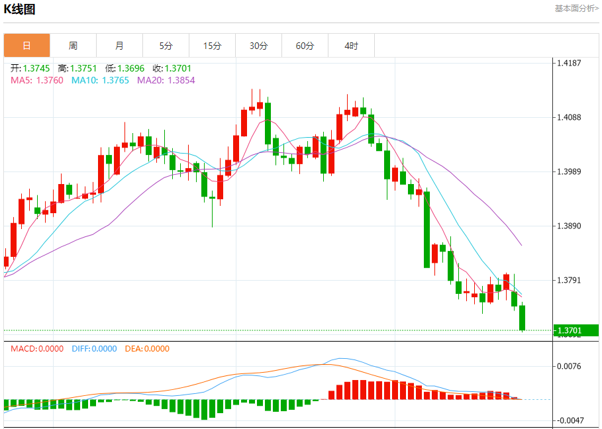Open the 5分 interval tab
Image resolution: width=602 pixels, height=429 pixels.
(x=166, y=46)
